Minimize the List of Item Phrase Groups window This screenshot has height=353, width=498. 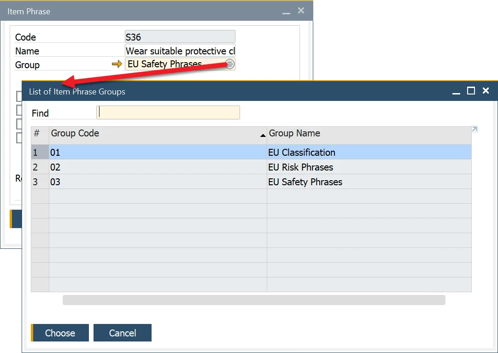[x=456, y=91]
